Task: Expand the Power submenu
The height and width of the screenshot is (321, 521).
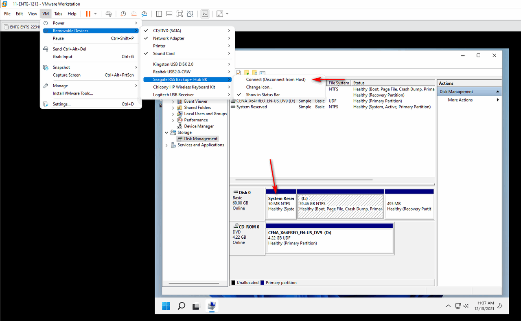Action: click(91, 23)
